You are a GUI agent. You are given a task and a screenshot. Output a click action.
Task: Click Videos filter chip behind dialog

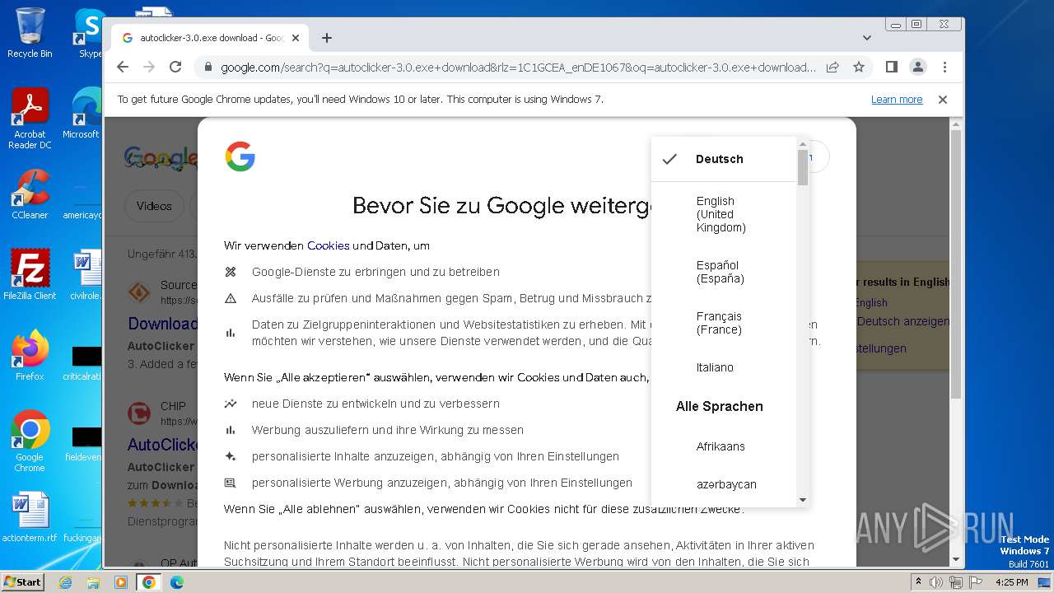coord(154,206)
